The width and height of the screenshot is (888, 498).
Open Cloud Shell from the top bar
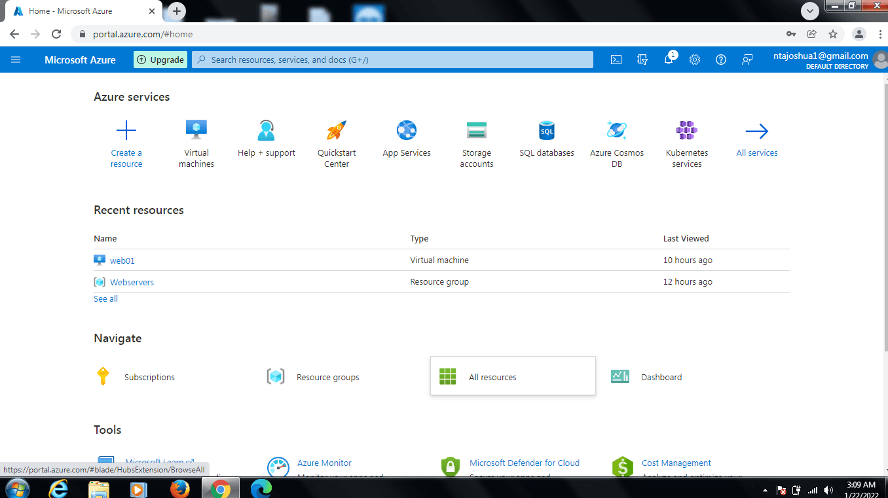616,60
